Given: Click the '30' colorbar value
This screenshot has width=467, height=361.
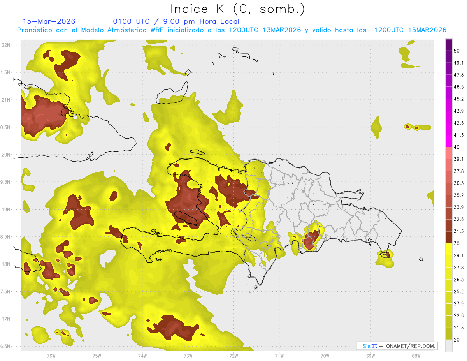Looking at the screenshot, I should pos(457,243).
